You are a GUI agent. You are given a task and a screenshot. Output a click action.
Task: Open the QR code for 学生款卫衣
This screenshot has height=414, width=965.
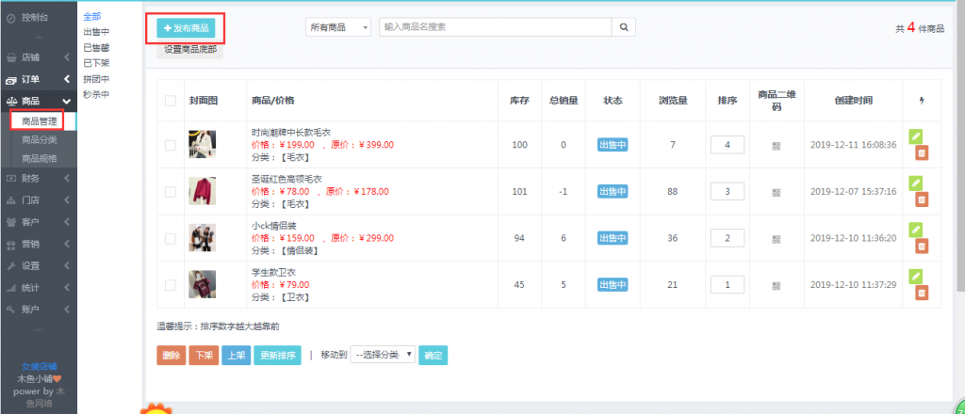[777, 285]
